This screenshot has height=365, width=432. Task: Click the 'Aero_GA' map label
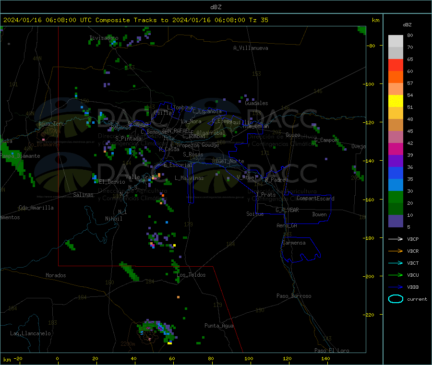[x=287, y=226]
